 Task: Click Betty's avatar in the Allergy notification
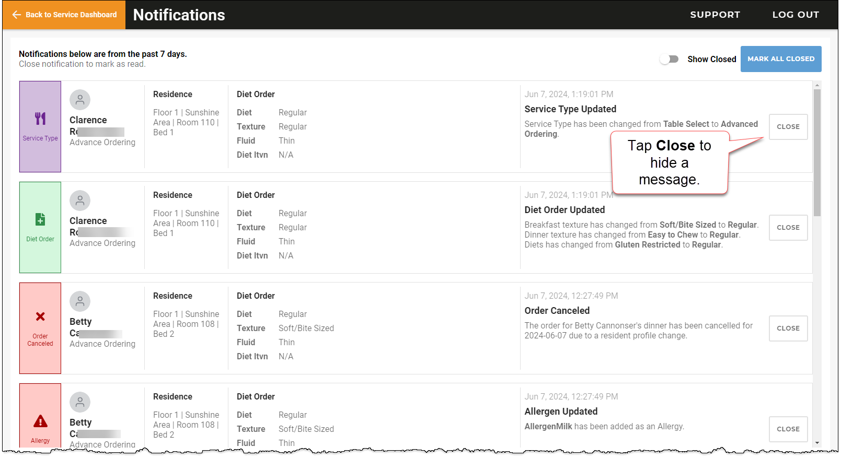click(x=80, y=402)
